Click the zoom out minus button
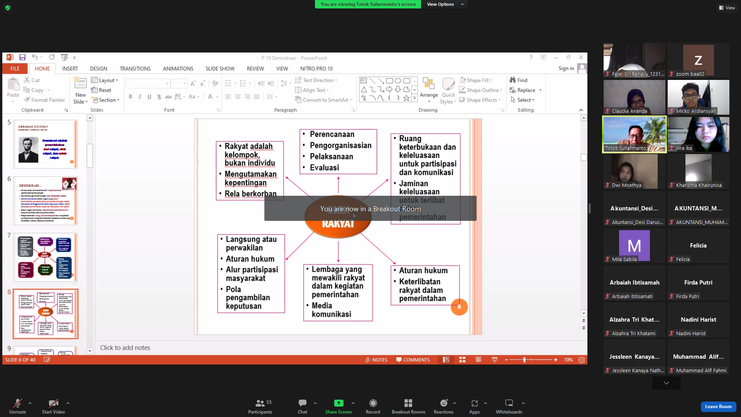741x417 pixels. pos(506,360)
